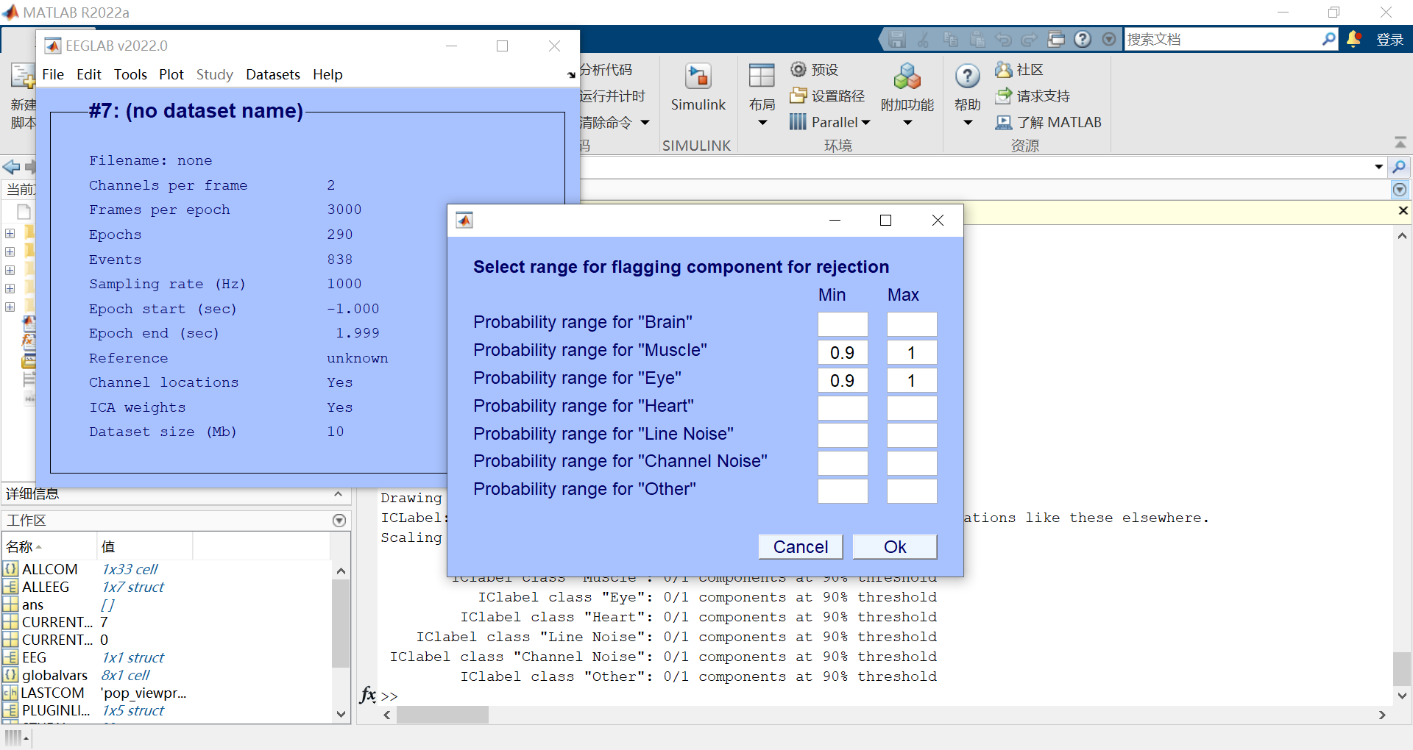The height and width of the screenshot is (750, 1413).
Task: Open the Workspace (工作区) panel actions menu
Action: [339, 521]
